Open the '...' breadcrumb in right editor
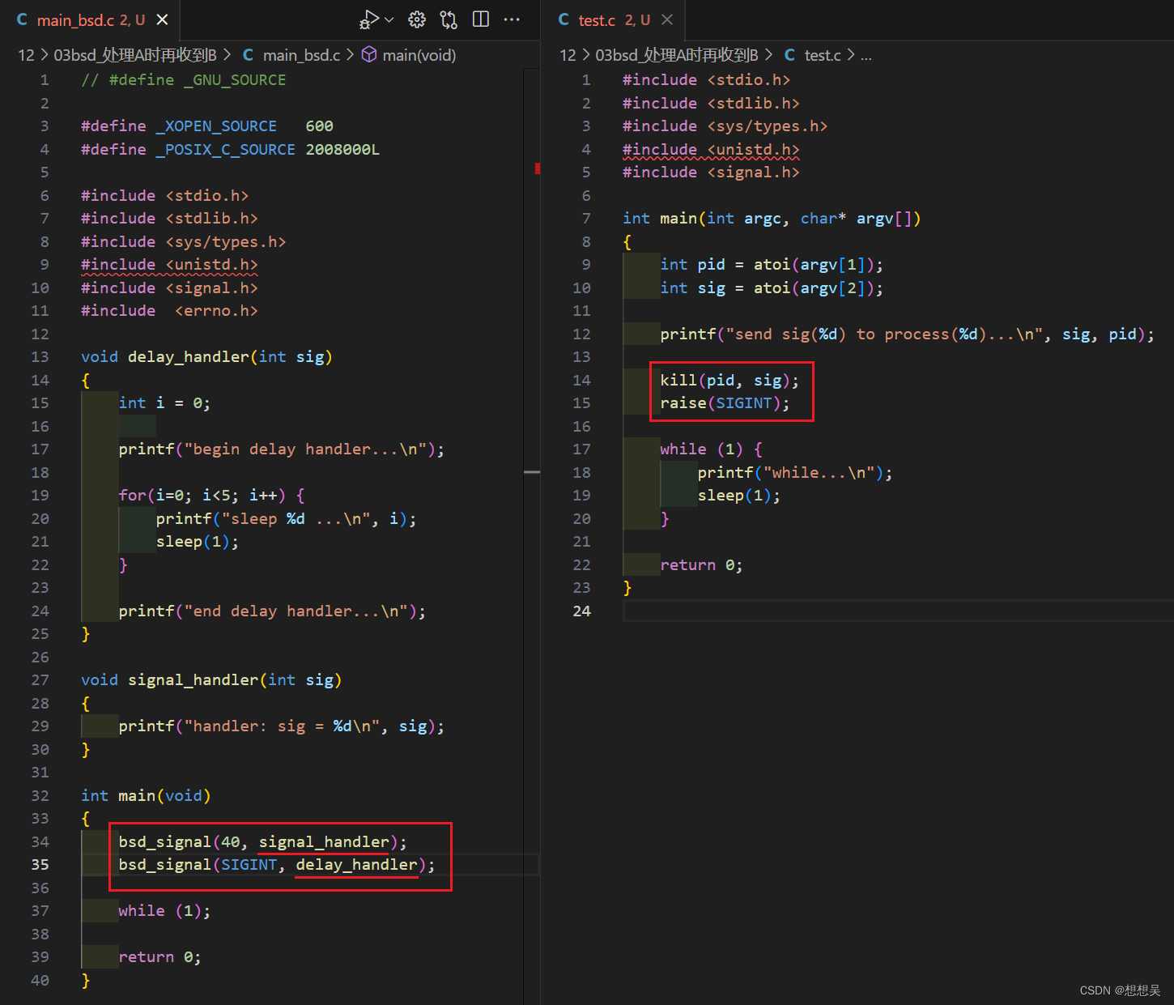 click(866, 55)
